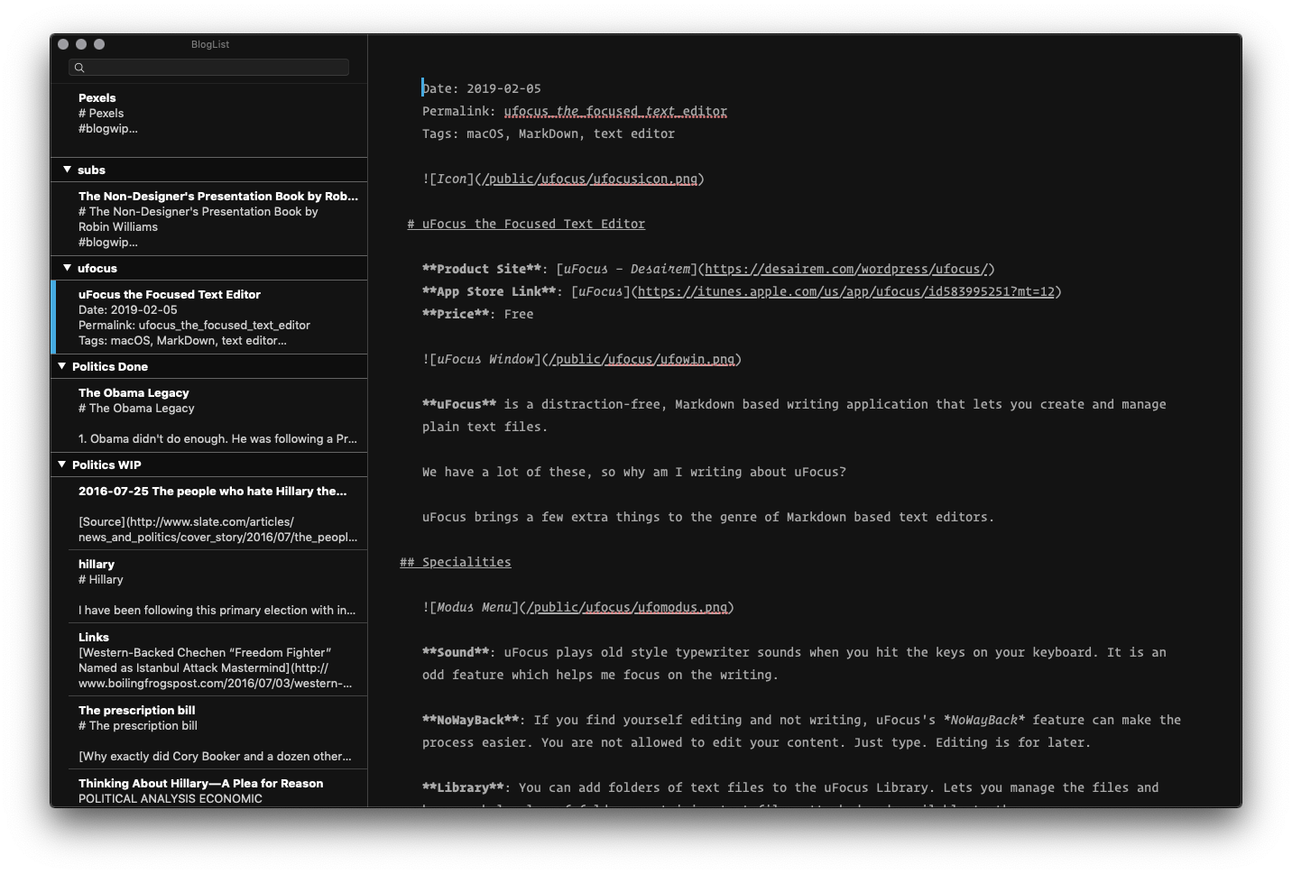The width and height of the screenshot is (1292, 874).
Task: Click the '## Specialities' heading
Action: coord(456,562)
